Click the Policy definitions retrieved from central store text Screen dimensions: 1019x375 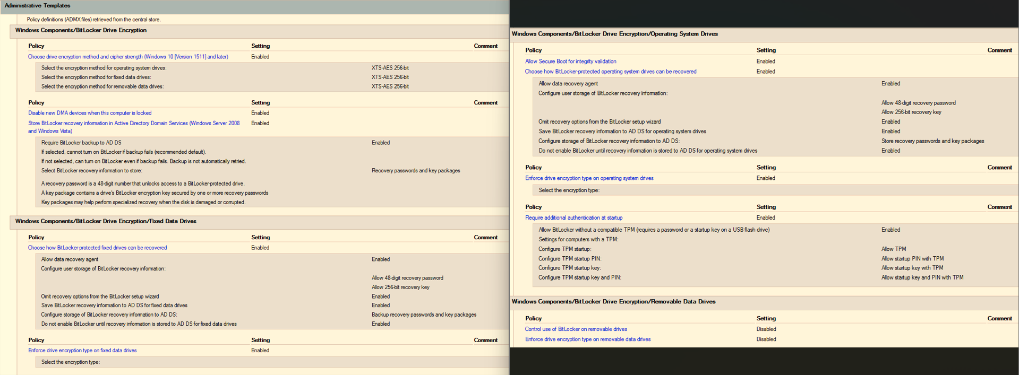93,20
